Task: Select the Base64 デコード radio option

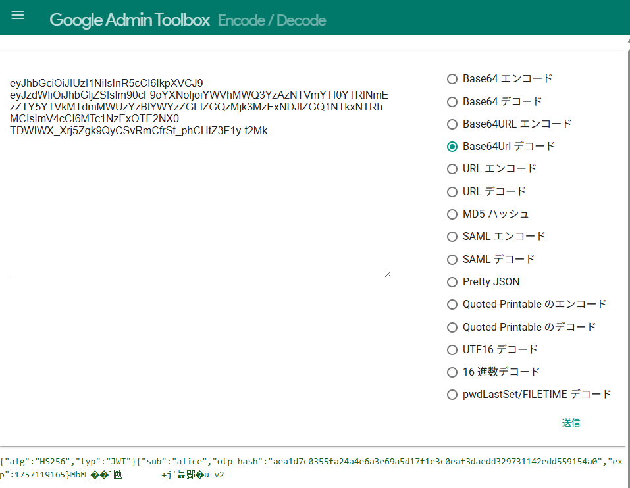Action: 452,101
